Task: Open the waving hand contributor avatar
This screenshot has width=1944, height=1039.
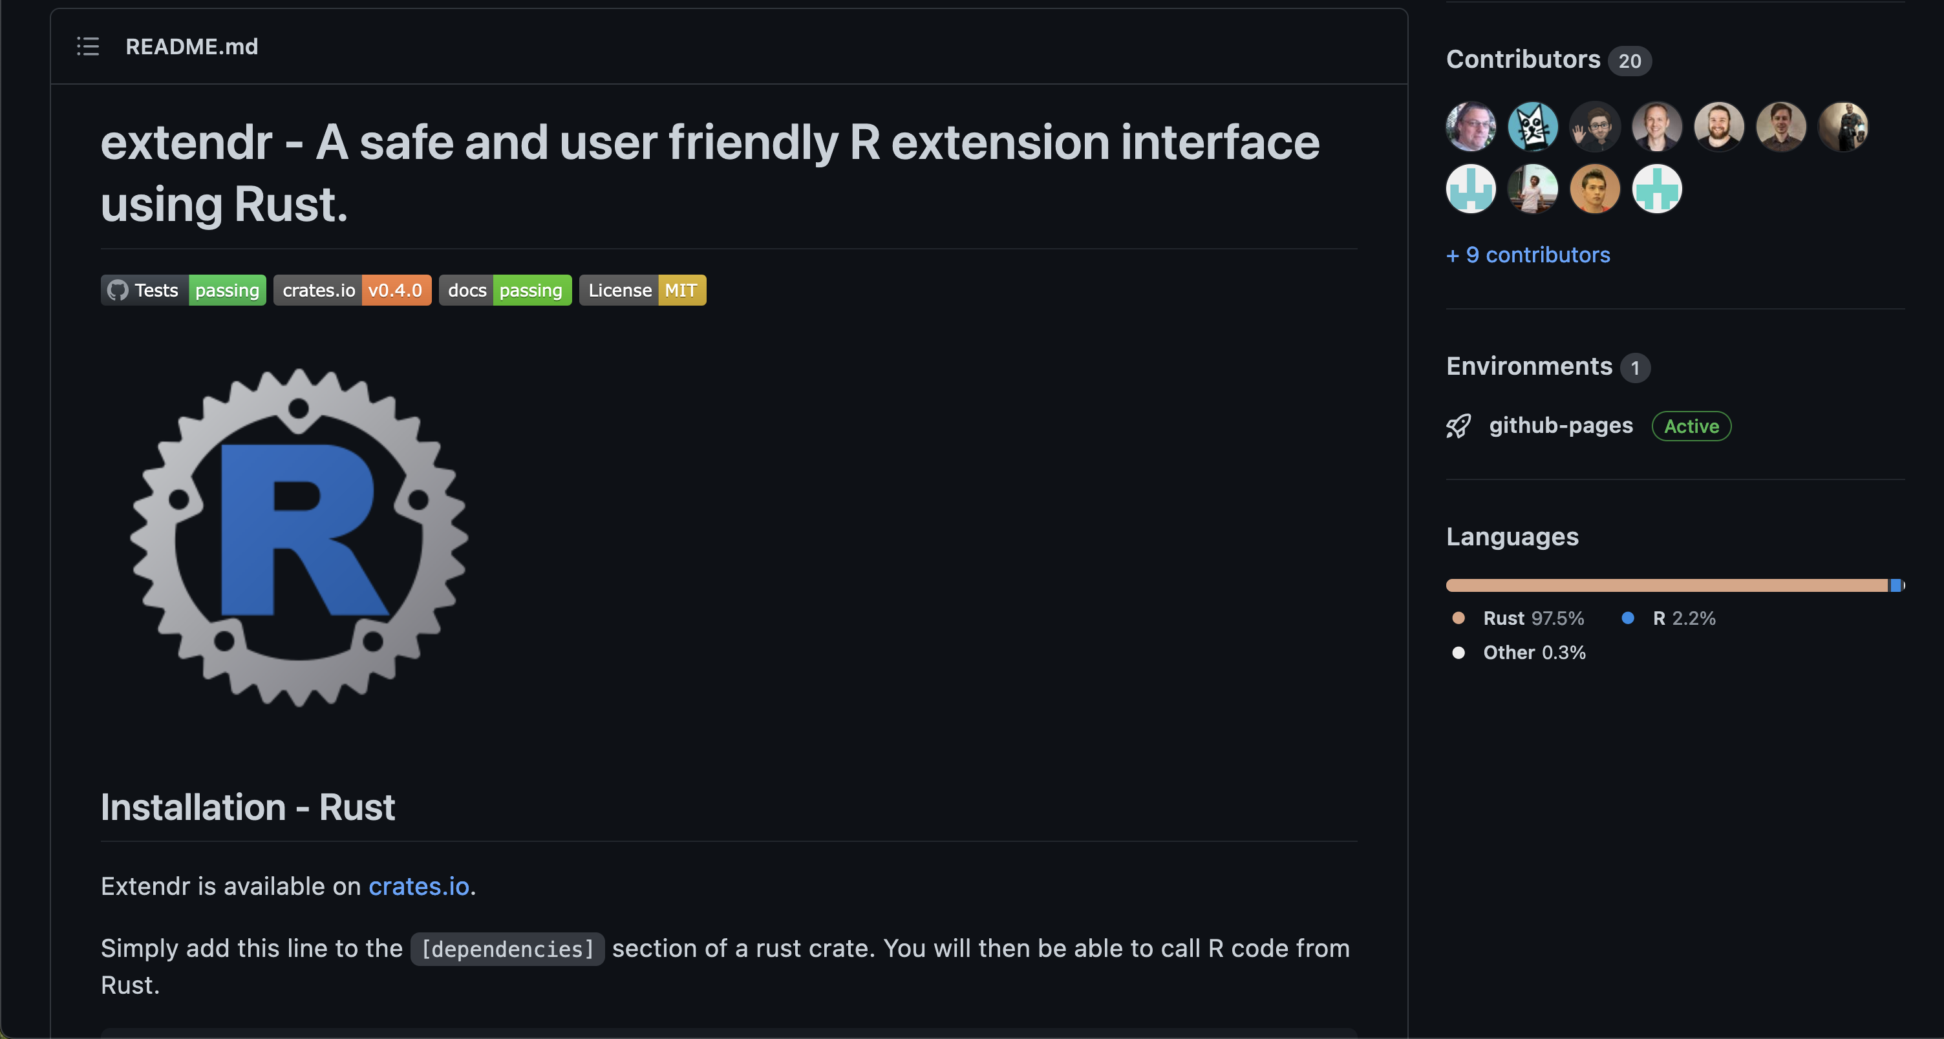Action: (x=1594, y=127)
